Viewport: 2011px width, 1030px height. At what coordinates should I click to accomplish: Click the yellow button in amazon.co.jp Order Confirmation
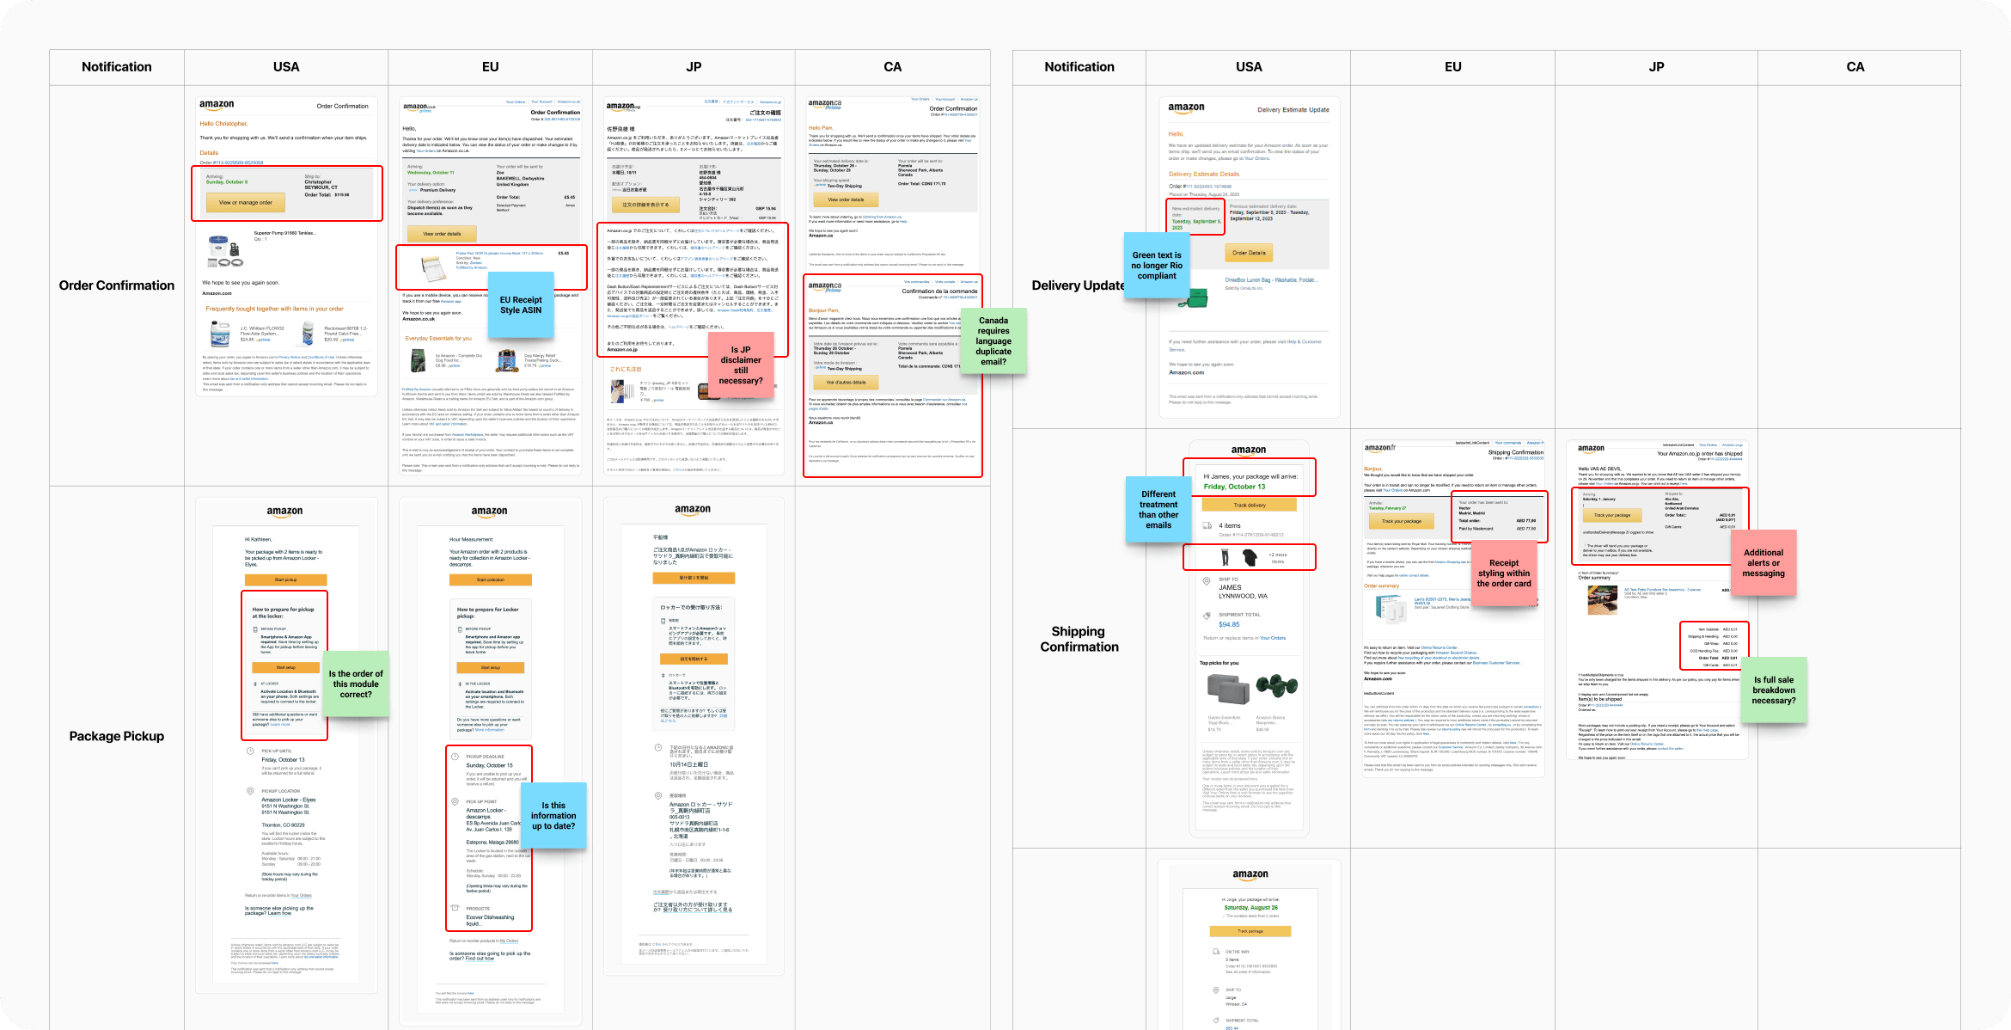point(645,205)
